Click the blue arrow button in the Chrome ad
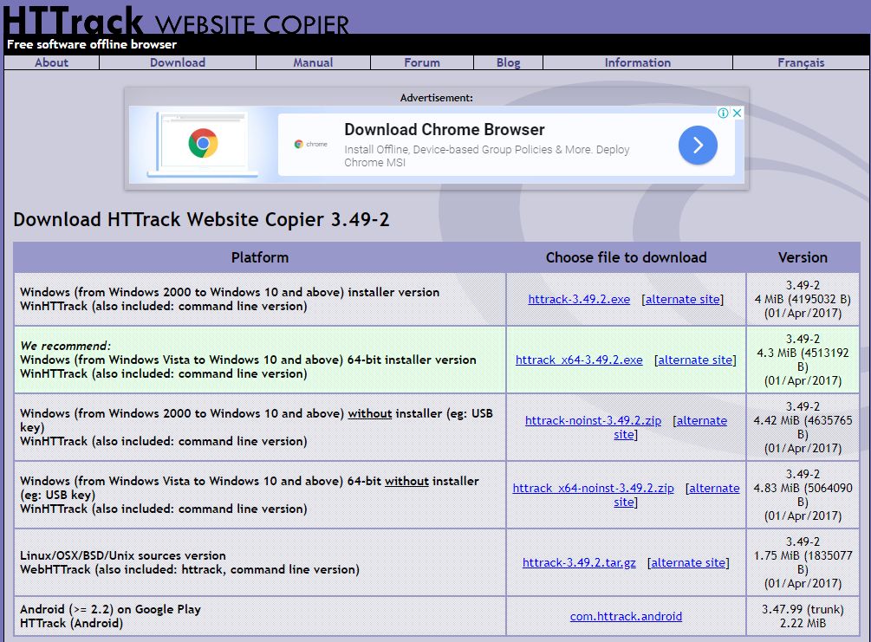 pos(698,145)
